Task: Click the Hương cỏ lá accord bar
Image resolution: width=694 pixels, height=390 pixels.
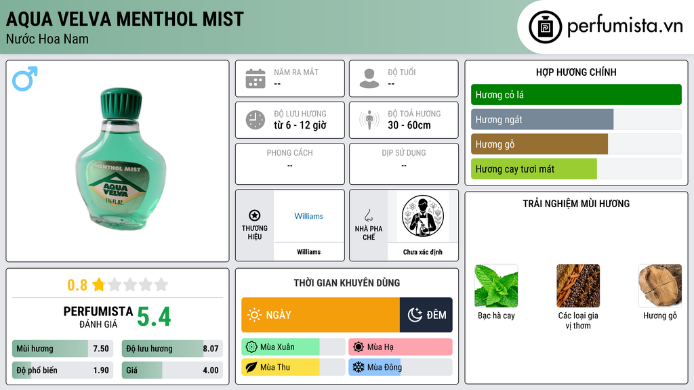Action: [576, 95]
